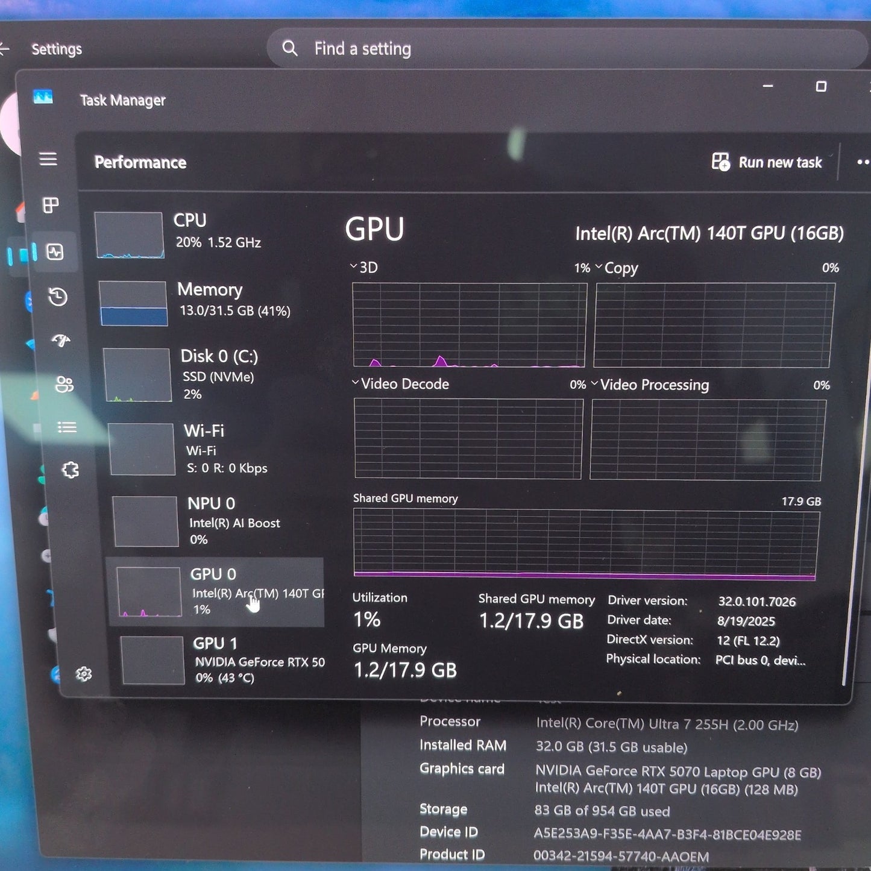Screen dimensions: 871x871
Task: Select GPU 1 NVIDIA GeForce entry
Action: (222, 661)
